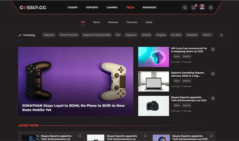
Task: Bookmark the Bayes Esports COO article beside the camera
Action: (213, 98)
